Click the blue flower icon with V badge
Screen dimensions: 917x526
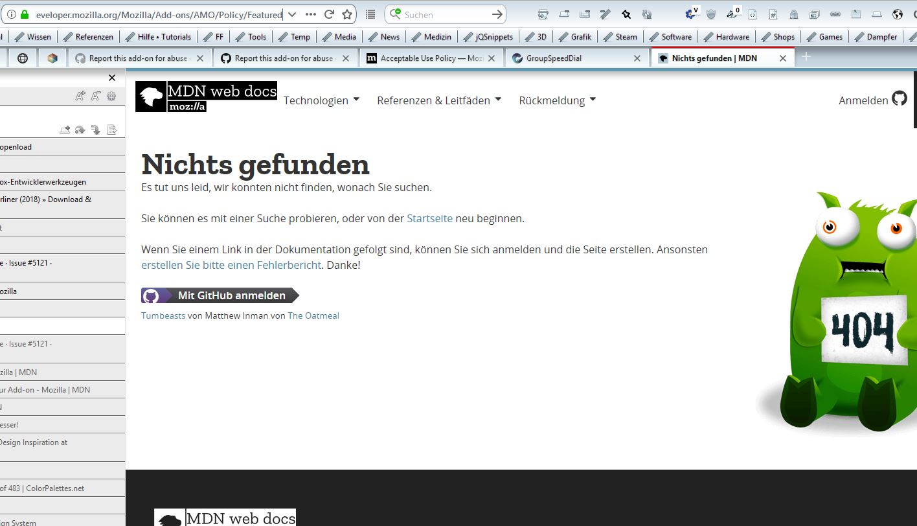[x=692, y=14]
